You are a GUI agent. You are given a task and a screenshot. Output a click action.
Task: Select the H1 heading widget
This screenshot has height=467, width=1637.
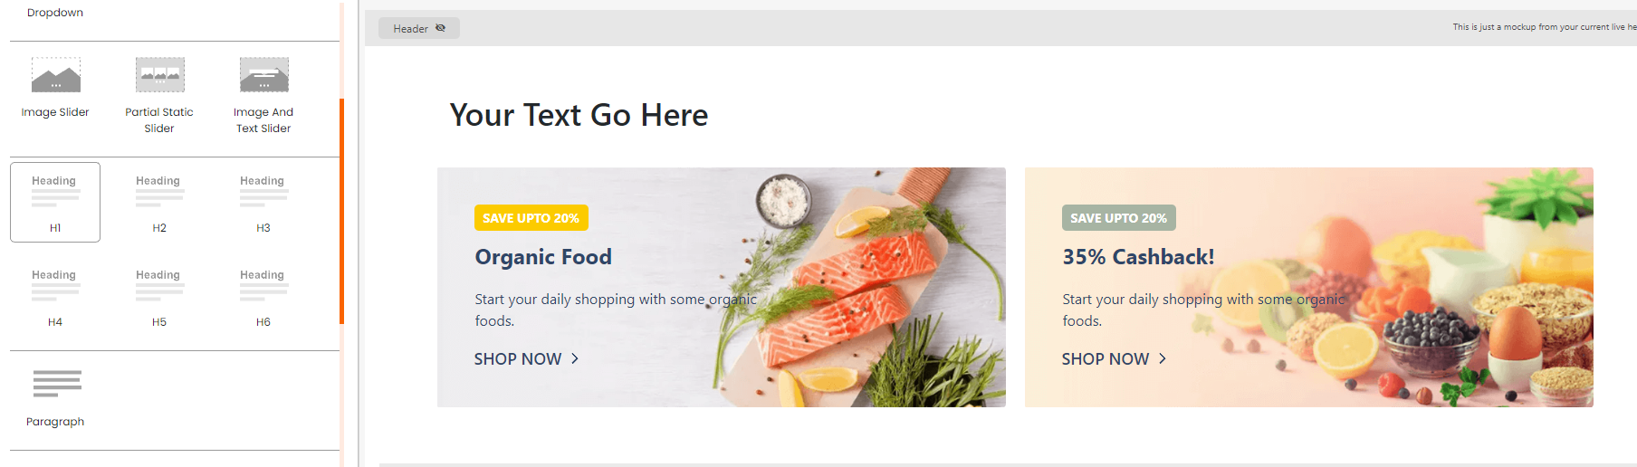55,202
